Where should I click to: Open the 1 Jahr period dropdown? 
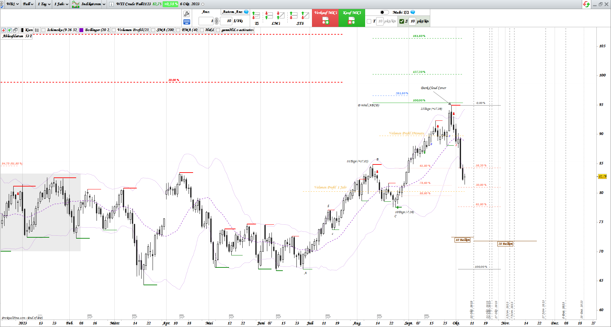[x=61, y=4]
